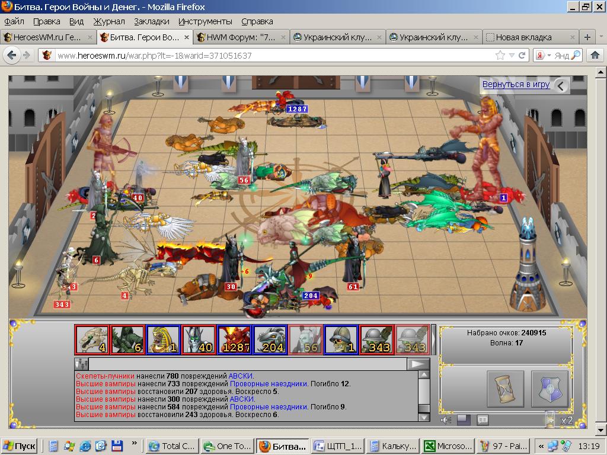The image size is (607, 455).
Task: Click the shield defend button
Action: [x=550, y=389]
